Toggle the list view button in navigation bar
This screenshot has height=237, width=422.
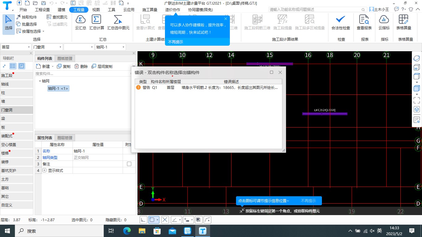click(13, 66)
